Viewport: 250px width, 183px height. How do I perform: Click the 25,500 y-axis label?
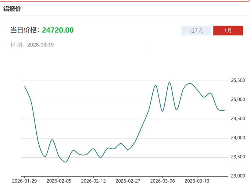click(238, 81)
